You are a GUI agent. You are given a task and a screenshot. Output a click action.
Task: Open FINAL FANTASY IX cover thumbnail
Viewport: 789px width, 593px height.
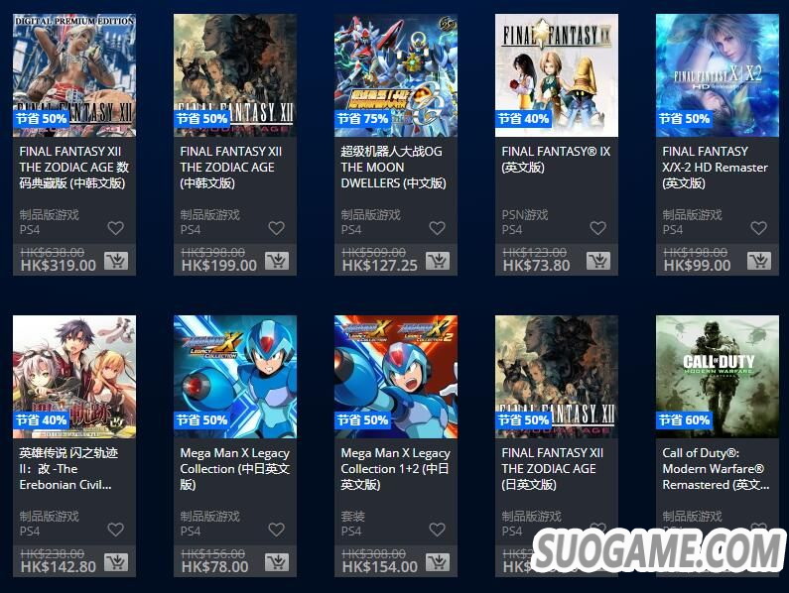point(557,75)
